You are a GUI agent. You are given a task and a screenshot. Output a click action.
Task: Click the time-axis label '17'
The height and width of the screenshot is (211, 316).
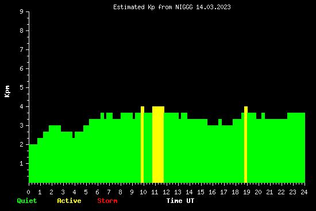223,192
